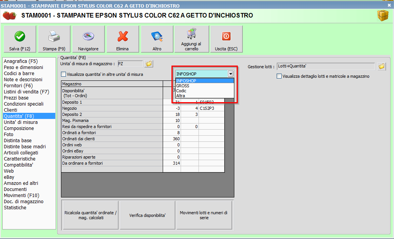The image size is (394, 239).
Task: Enable Visualizza quantita' in altre unita' di misura
Action: (x=64, y=74)
